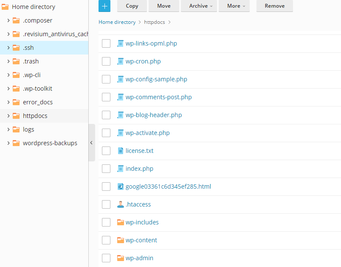Click the google03361c6d345ef285.html globe icon
Screen dimensions: 341x267
tap(121, 187)
